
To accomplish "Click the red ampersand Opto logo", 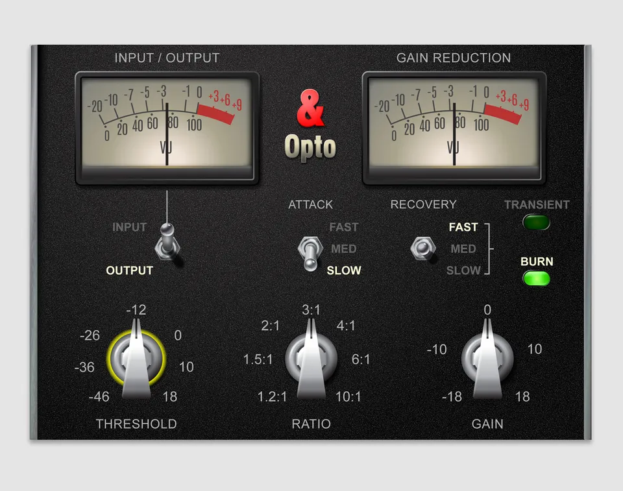I will coord(310,125).
